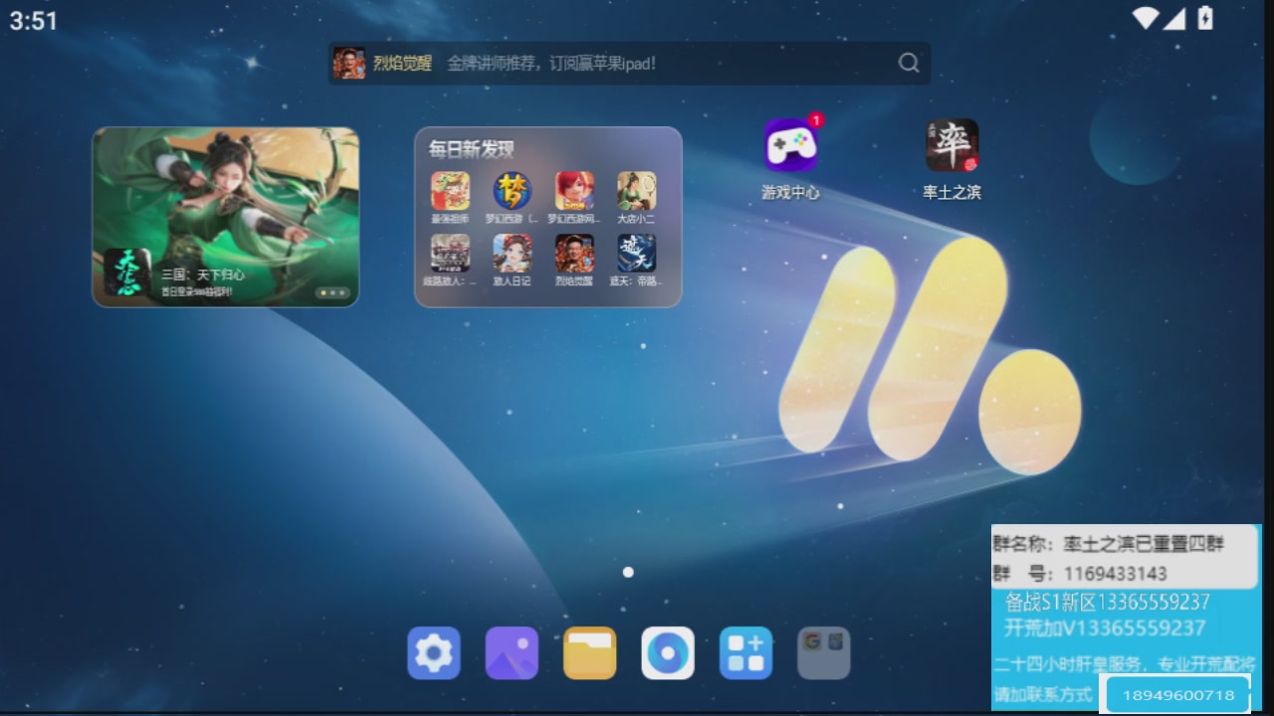Open 最强祖师 in the 每日新发现 widget

tap(450, 191)
